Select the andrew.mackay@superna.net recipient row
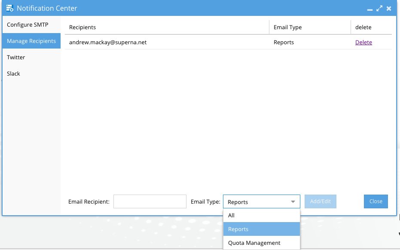The width and height of the screenshot is (400, 250). (108, 43)
